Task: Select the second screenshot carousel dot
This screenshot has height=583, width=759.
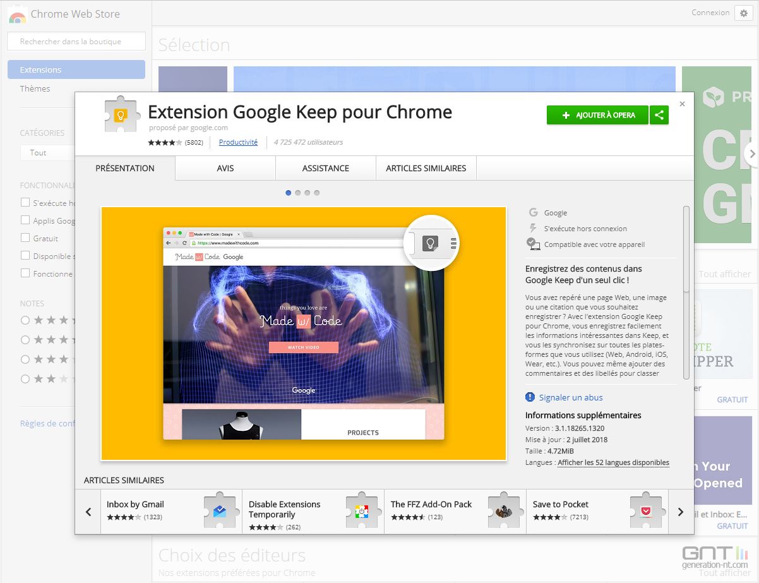Action: coord(298,193)
